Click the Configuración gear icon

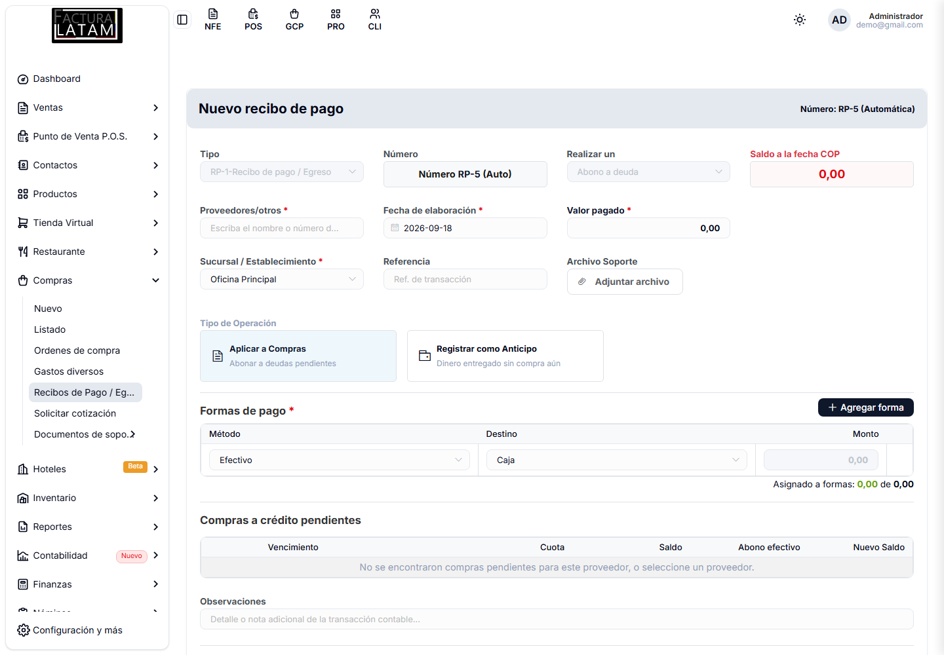tap(24, 630)
